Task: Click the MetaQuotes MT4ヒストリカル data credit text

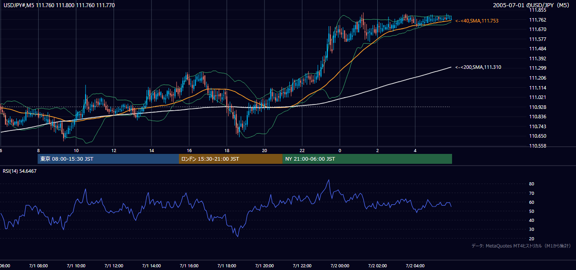Action: [521, 246]
